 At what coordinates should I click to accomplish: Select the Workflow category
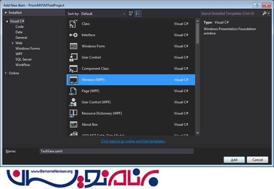pyautogui.click(x=23, y=65)
